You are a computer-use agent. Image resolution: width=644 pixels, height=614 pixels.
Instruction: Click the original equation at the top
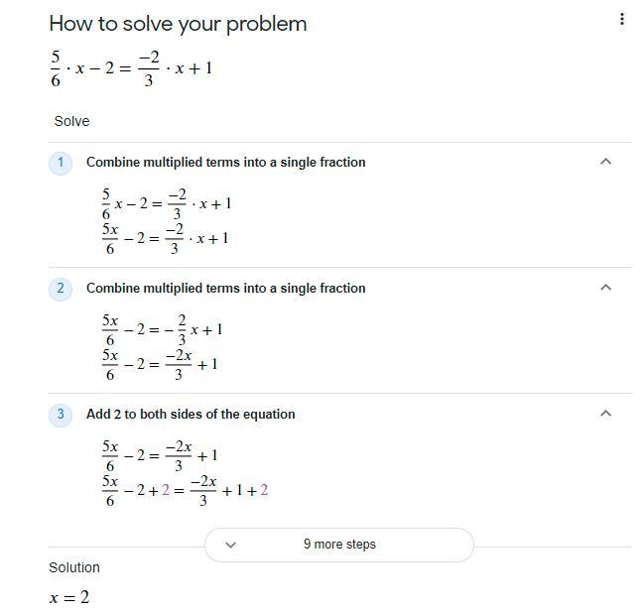pyautogui.click(x=131, y=68)
